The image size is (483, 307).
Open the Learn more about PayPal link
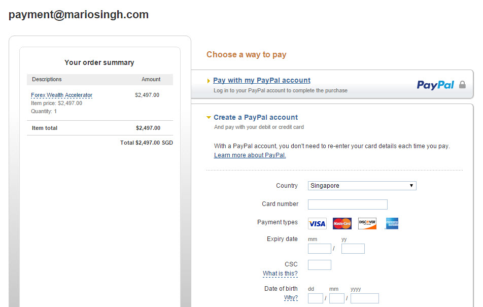tap(250, 155)
